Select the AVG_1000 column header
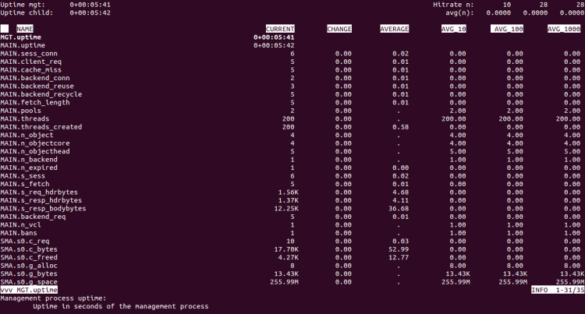The height and width of the screenshot is (314, 585). tap(565, 29)
